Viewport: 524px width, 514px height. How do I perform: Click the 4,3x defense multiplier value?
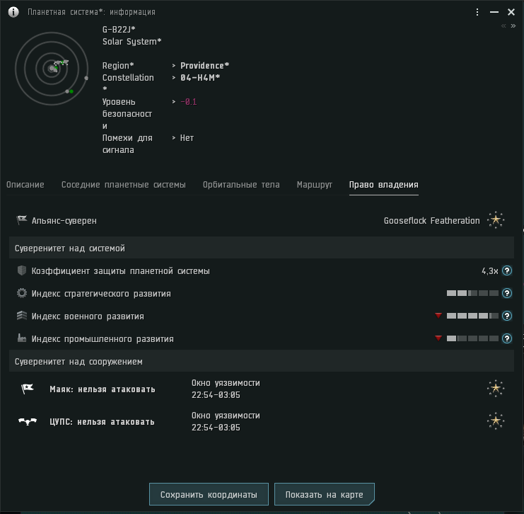[x=489, y=271]
